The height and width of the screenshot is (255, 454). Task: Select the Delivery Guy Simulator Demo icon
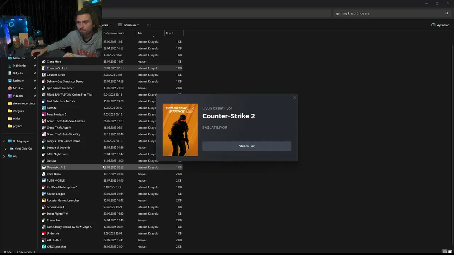(x=44, y=81)
